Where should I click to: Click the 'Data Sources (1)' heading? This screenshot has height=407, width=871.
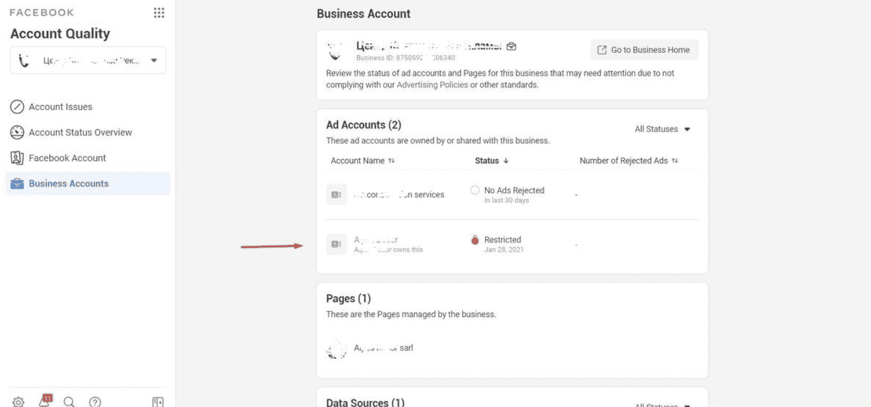click(x=365, y=402)
